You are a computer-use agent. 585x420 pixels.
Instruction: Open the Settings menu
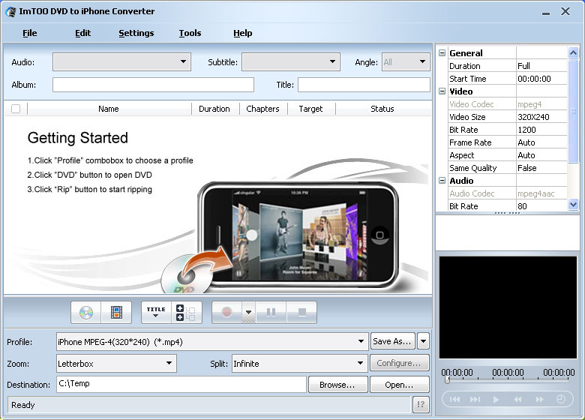click(136, 33)
